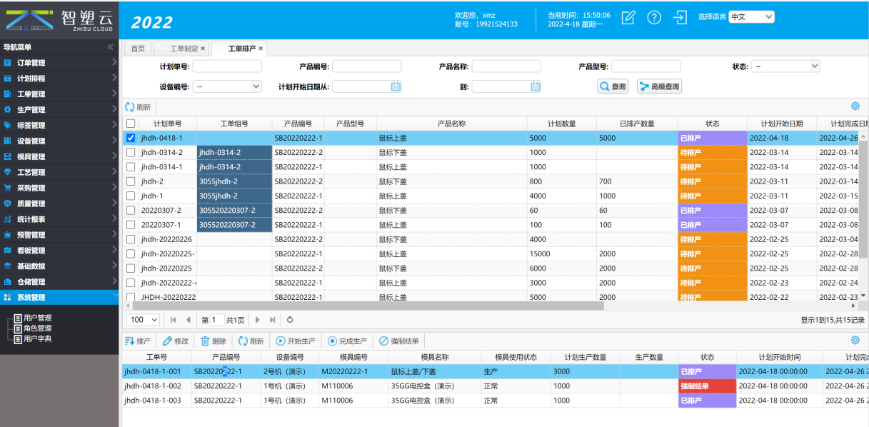Click upper grid settings gear icon
This screenshot has width=869, height=427.
point(855,106)
